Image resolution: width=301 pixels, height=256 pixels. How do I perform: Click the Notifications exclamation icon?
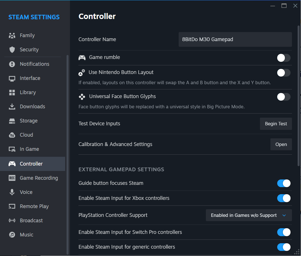click(12, 64)
